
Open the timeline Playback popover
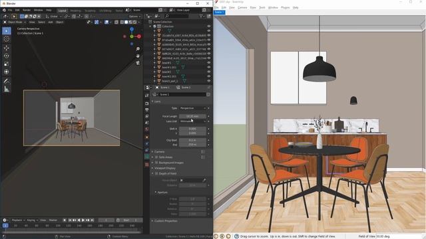(x=18, y=220)
